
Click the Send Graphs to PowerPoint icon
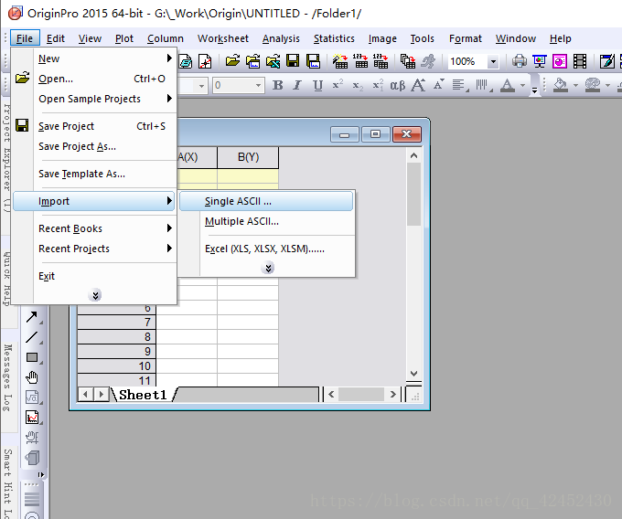click(x=559, y=61)
